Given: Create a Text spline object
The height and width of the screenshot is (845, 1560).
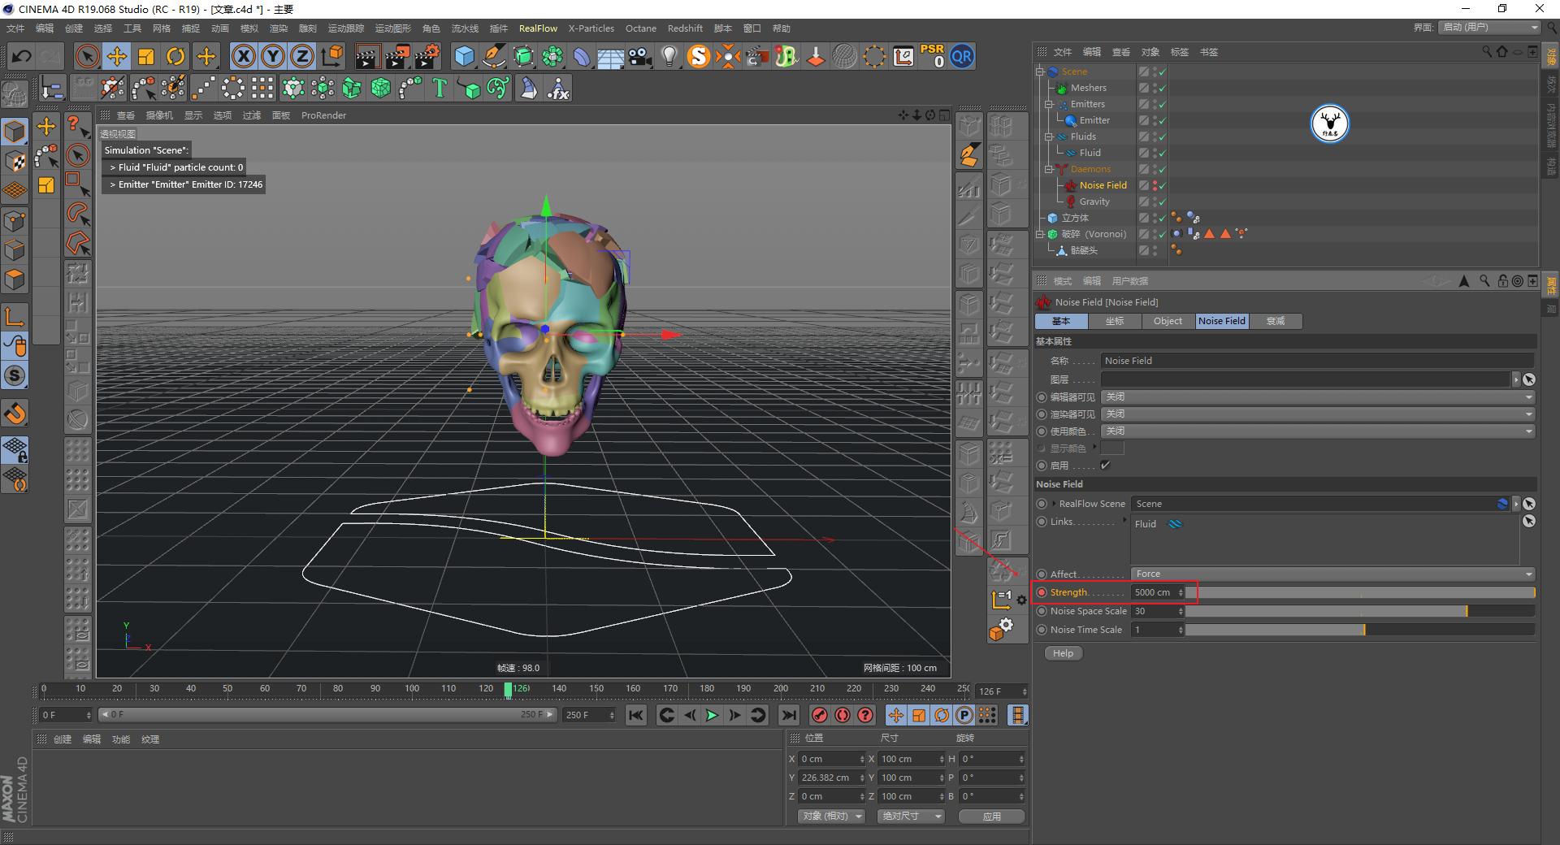Looking at the screenshot, I should (x=440, y=87).
